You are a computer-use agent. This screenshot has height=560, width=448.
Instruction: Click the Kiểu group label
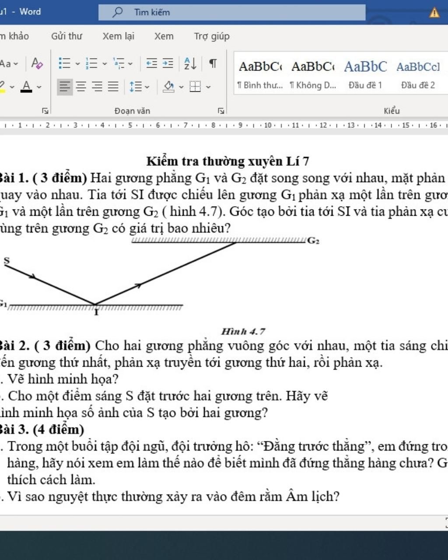(392, 111)
